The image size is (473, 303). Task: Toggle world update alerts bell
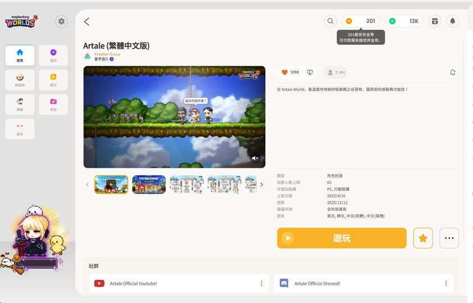click(x=453, y=72)
